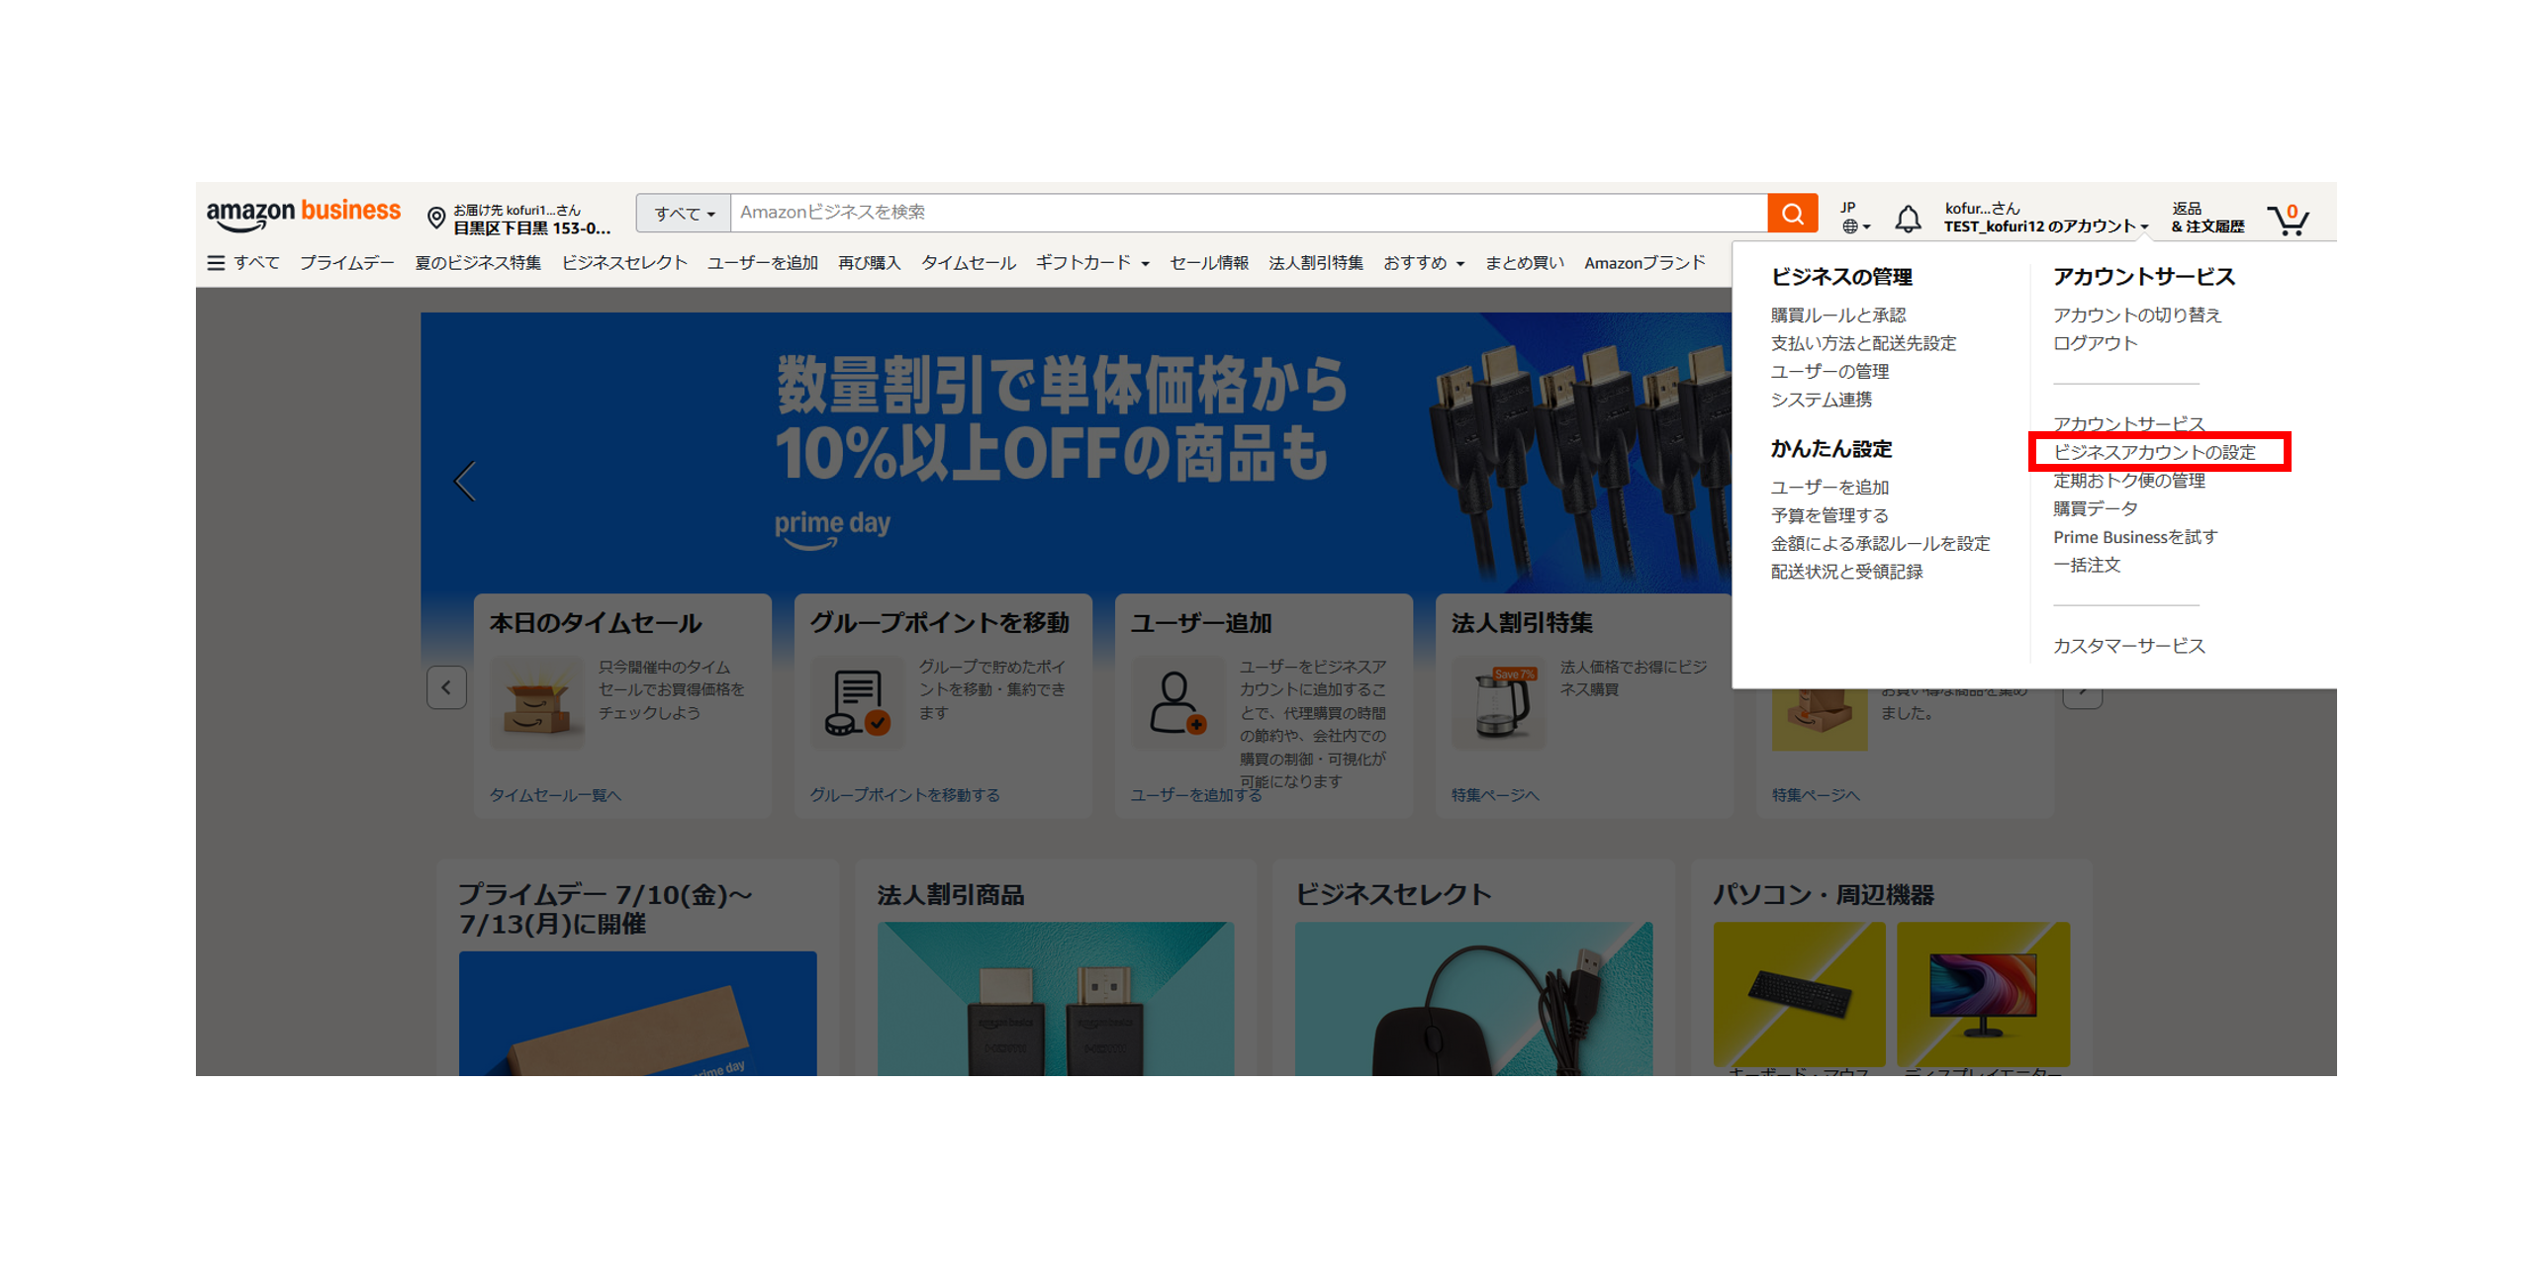The height and width of the screenshot is (1265, 2530).
Task: Click 一括注文 in account menu
Action: coord(2086,564)
